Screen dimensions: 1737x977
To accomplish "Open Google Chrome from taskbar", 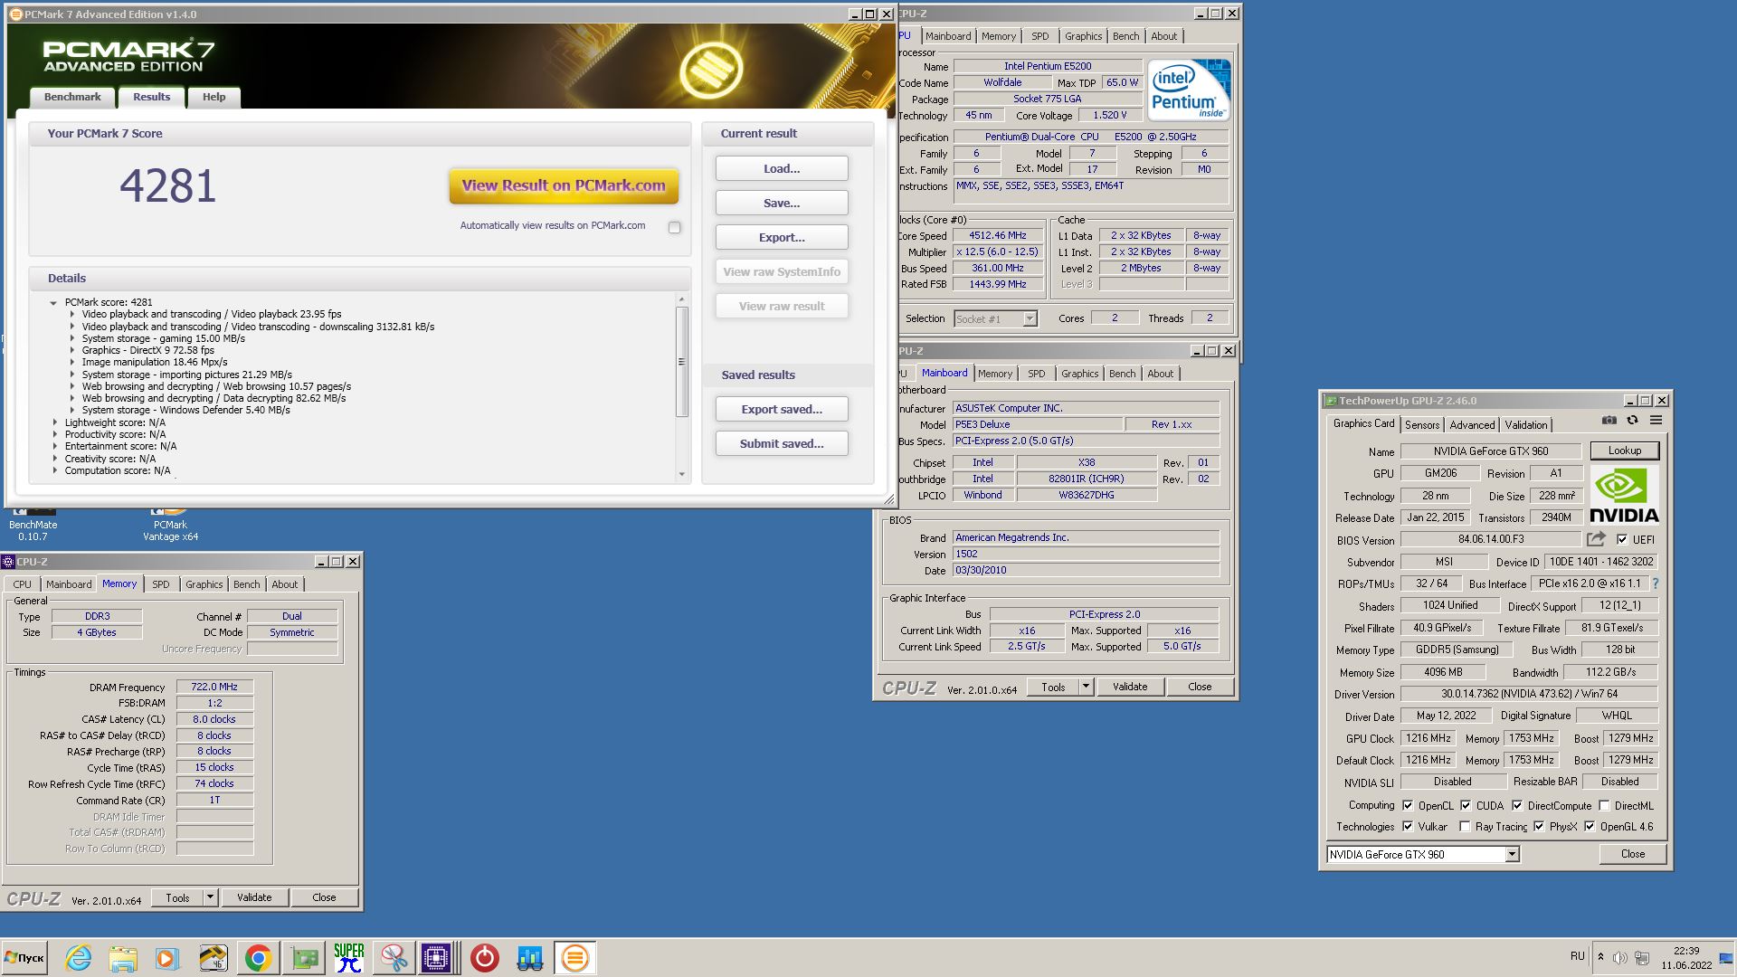I will click(258, 958).
